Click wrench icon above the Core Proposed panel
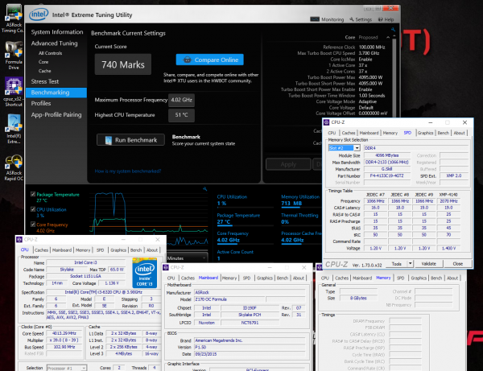This screenshot has width=483, height=371. [393, 30]
